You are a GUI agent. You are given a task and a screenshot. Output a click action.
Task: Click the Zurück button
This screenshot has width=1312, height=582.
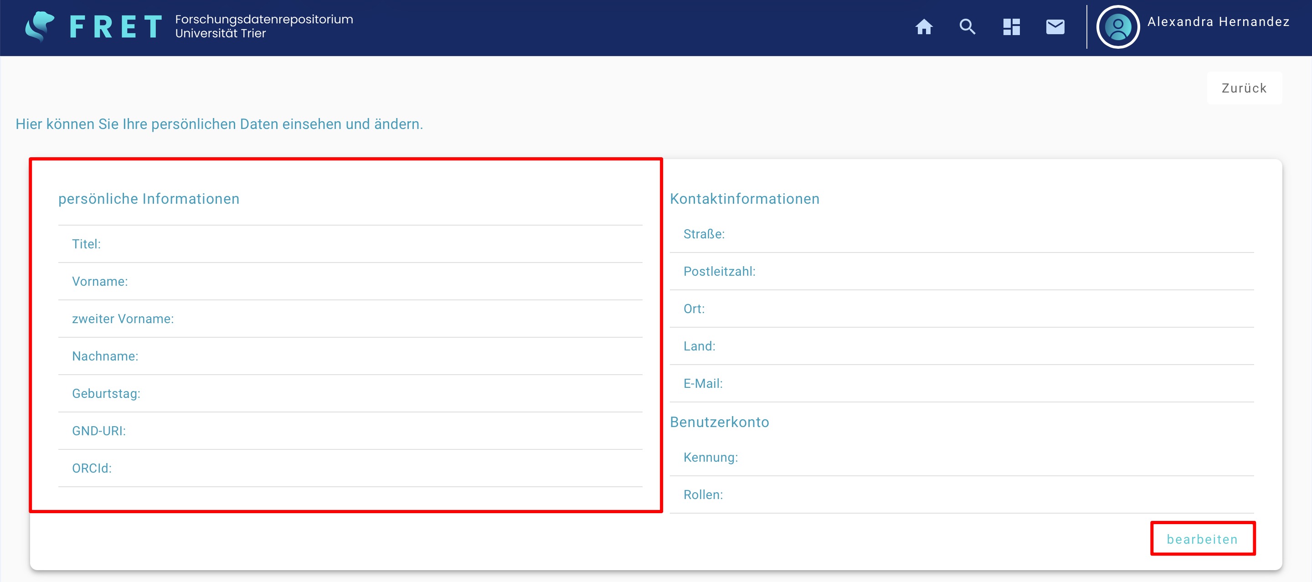click(x=1244, y=88)
